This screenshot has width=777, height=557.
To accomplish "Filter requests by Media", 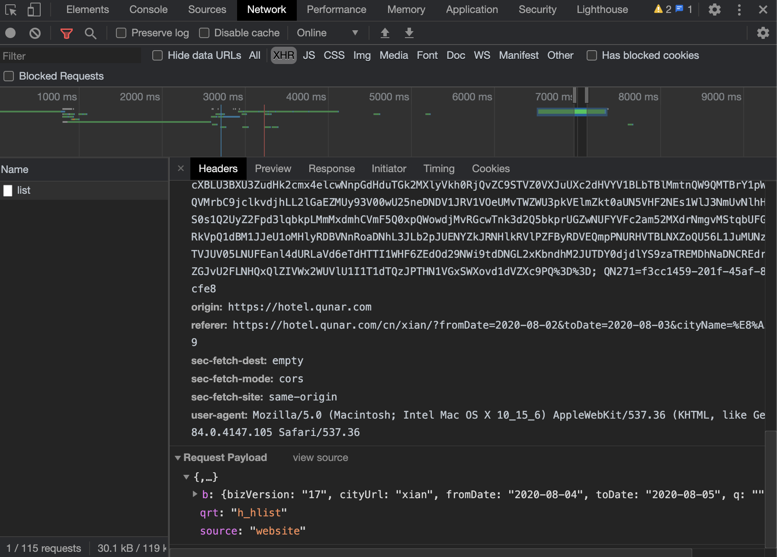I will (x=394, y=55).
